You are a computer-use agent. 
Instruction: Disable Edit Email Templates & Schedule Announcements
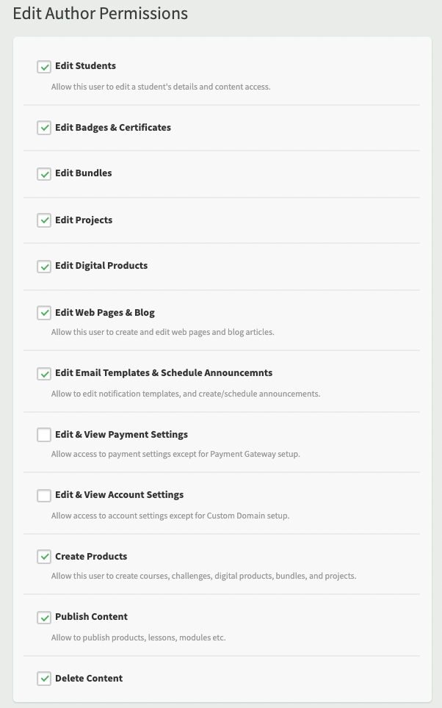pyautogui.click(x=44, y=374)
